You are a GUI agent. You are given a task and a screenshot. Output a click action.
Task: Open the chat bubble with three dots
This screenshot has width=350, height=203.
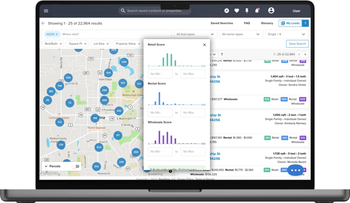pos(296,170)
